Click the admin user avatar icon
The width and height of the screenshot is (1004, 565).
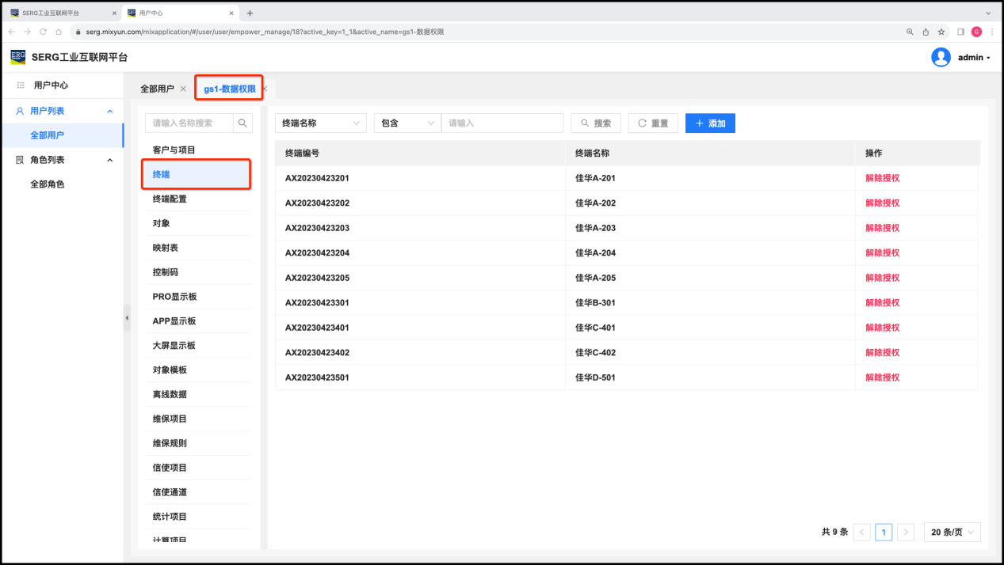(941, 57)
